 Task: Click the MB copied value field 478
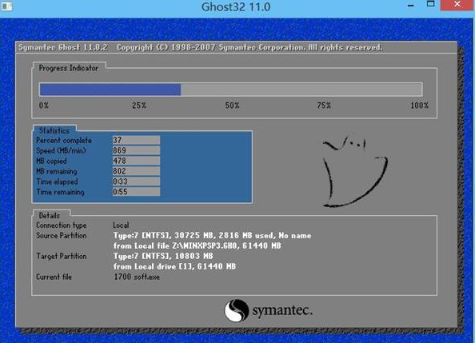[x=136, y=161]
